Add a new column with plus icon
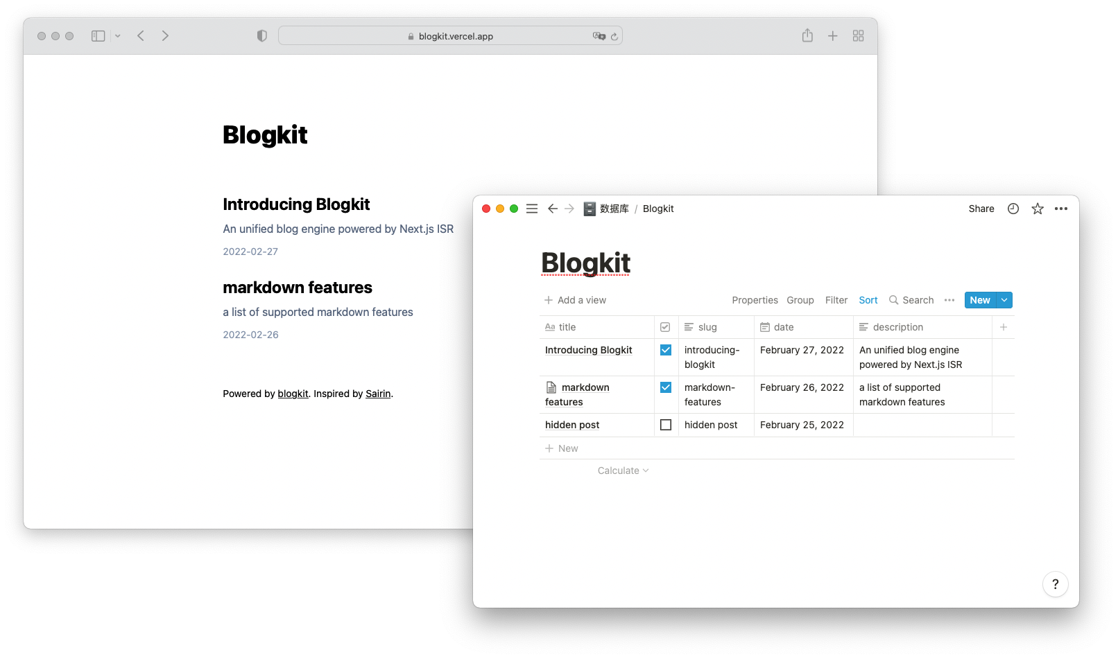This screenshot has width=1118, height=659. [1004, 327]
